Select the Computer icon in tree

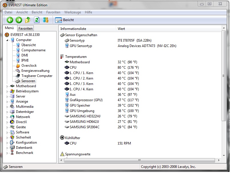[x=13, y=40]
